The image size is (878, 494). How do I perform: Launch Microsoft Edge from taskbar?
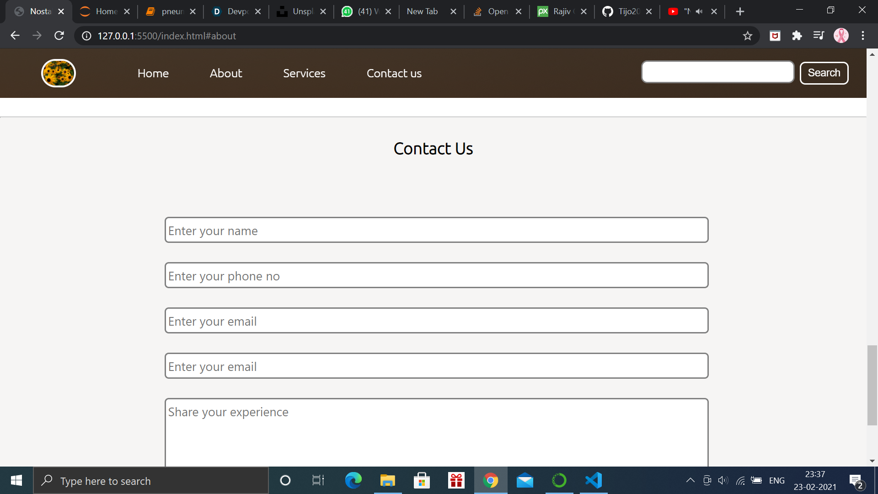pos(353,480)
